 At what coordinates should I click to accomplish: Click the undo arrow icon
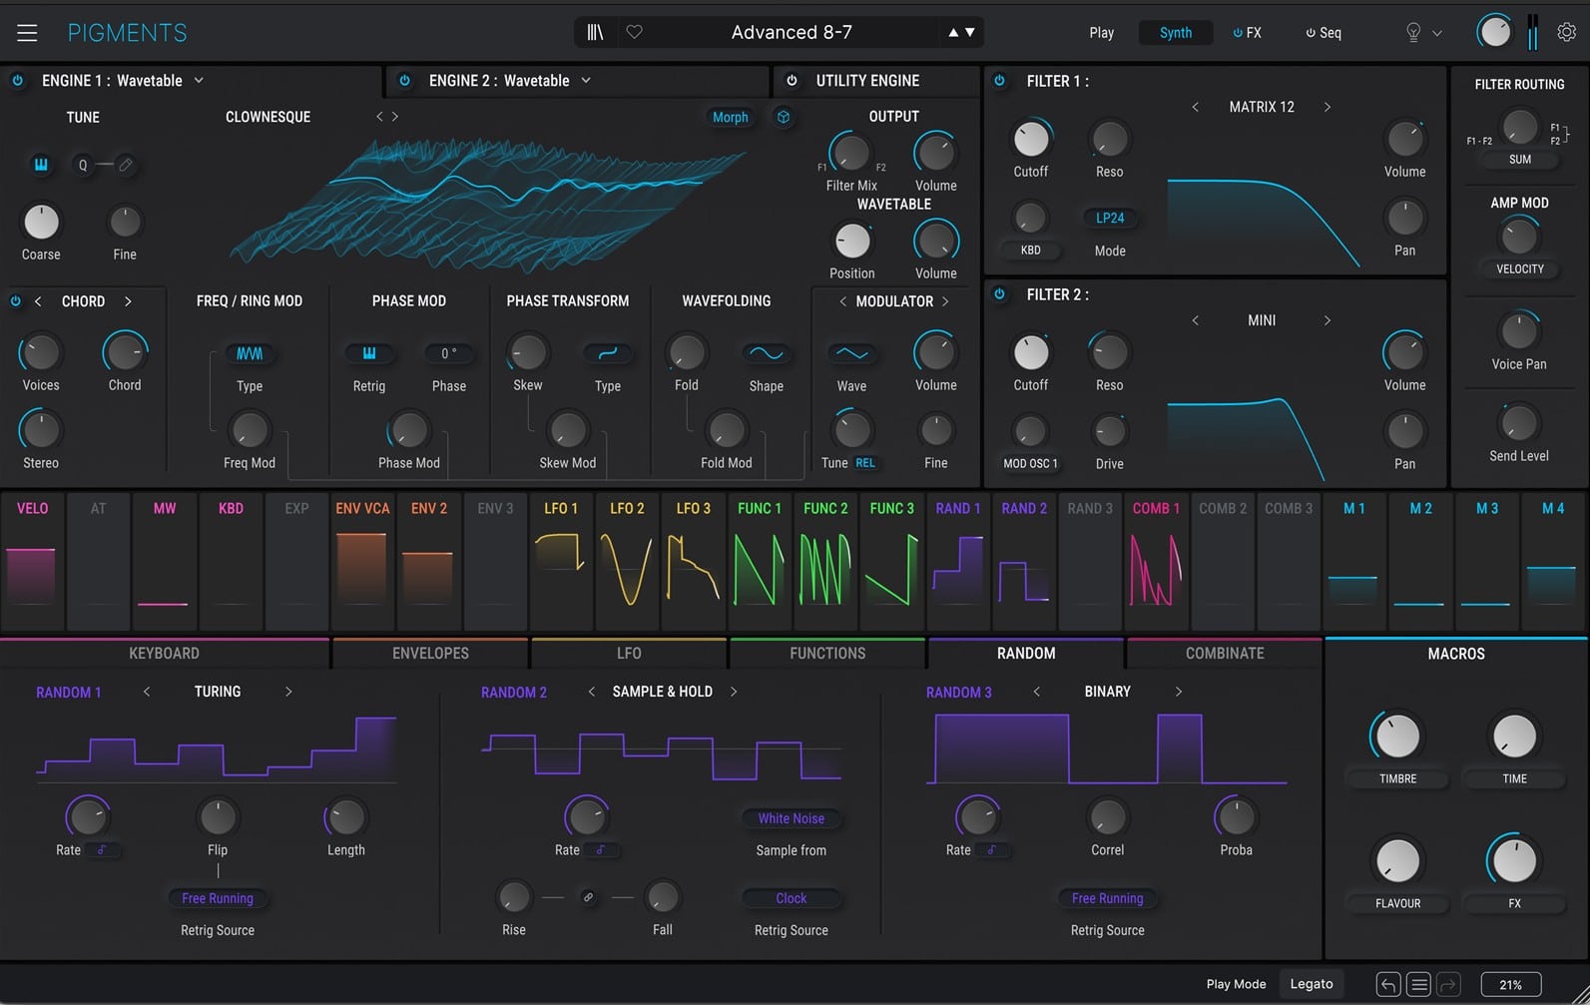(1387, 984)
